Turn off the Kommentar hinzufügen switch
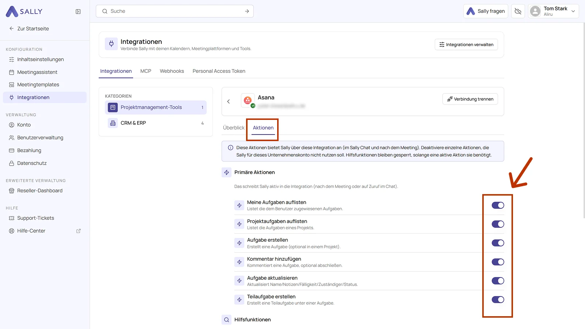 click(498, 262)
